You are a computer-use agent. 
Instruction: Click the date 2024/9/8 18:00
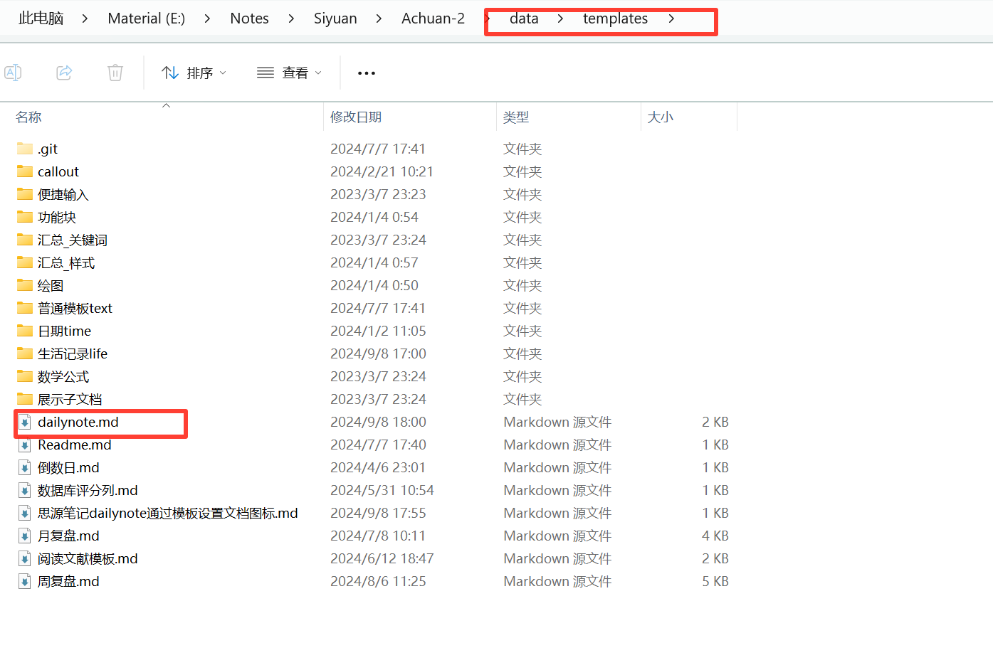click(378, 422)
